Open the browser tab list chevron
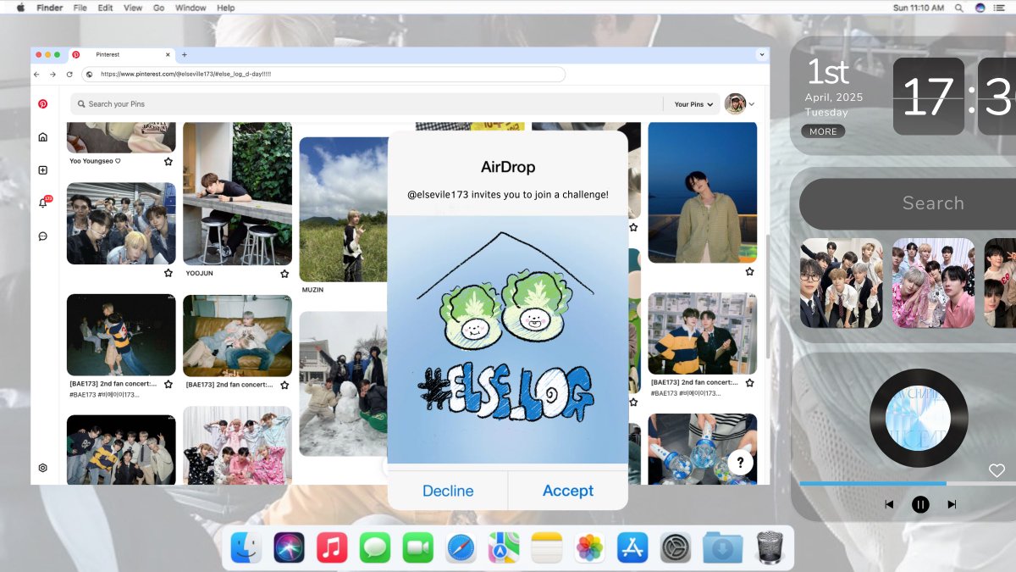The height and width of the screenshot is (572, 1016). (762, 54)
